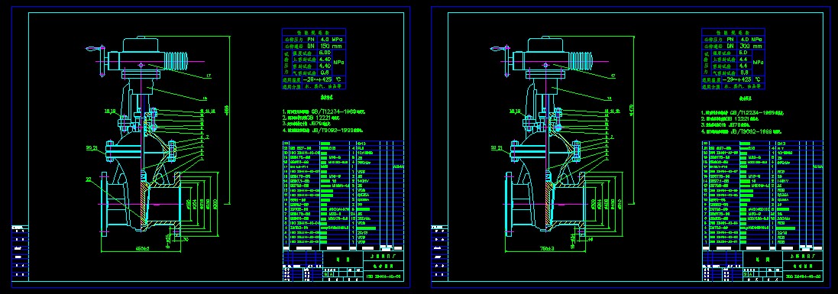Select the 460±2 face-to-face length dimension
This screenshot has height=294, width=838.
[143, 248]
